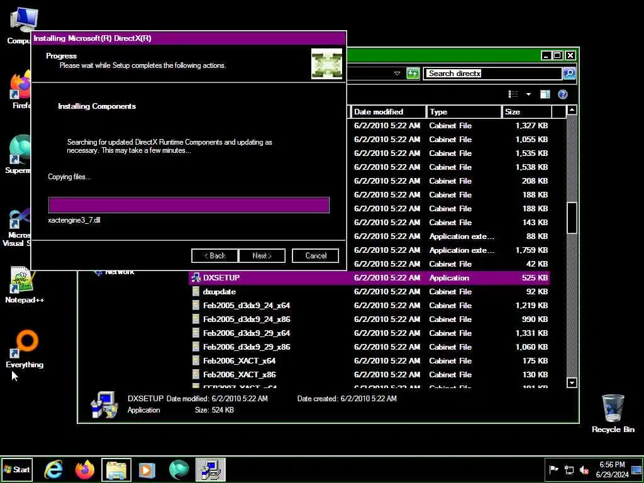Click the Back button in DirectX setup
The width and height of the screenshot is (644, 483).
(x=215, y=255)
